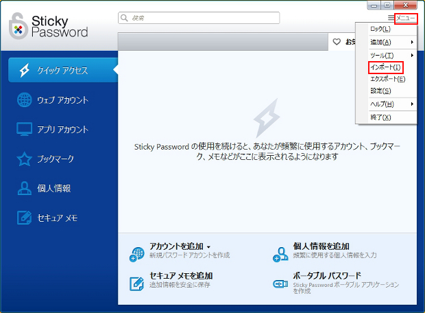Viewport: 425px width, 313px height.
Task: Open the ヘルプ(H) menu entry
Action: click(382, 104)
